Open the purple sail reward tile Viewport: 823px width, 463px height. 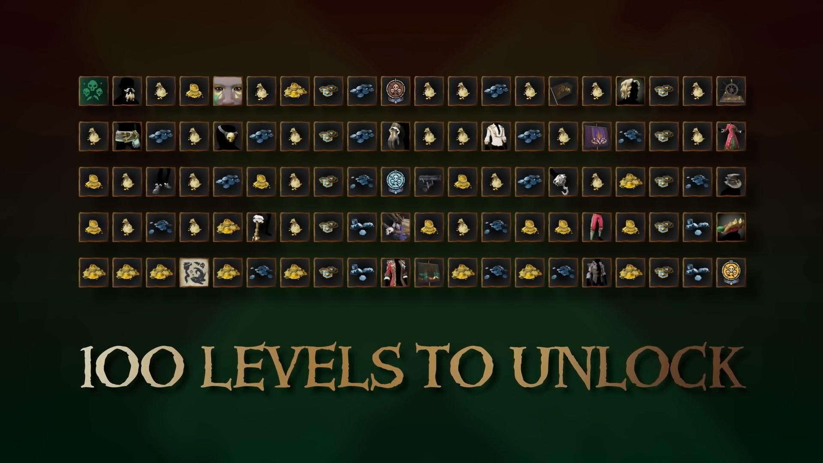597,136
